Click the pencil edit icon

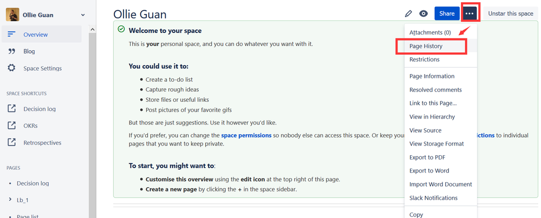pos(408,14)
